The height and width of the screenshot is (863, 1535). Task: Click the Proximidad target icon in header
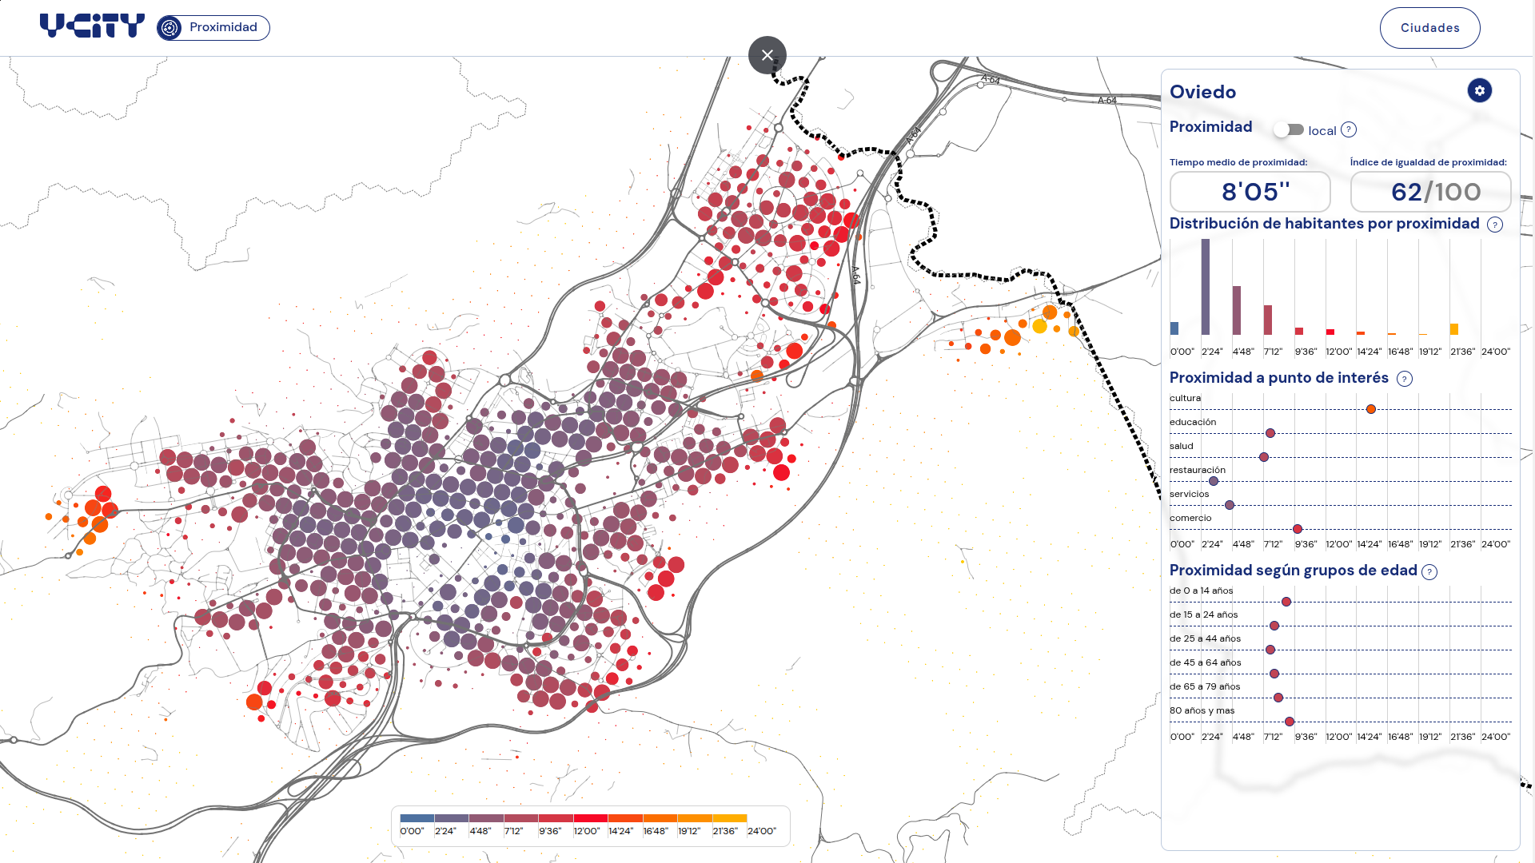coord(169,28)
